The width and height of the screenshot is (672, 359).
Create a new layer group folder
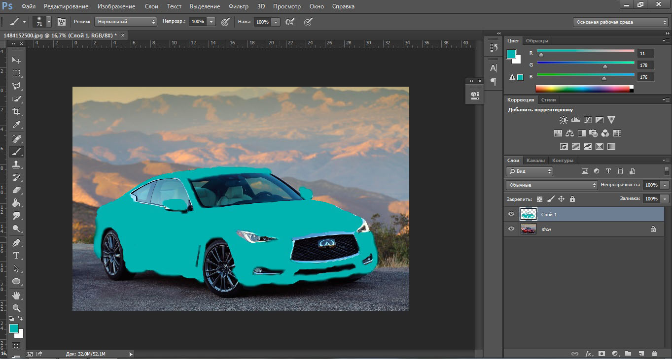click(x=628, y=354)
